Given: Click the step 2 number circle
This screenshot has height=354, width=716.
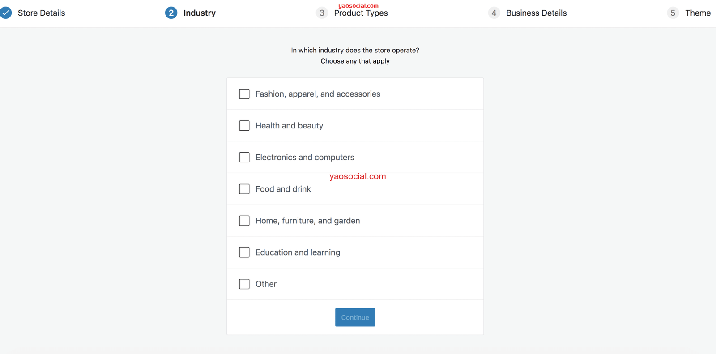Looking at the screenshot, I should [171, 13].
